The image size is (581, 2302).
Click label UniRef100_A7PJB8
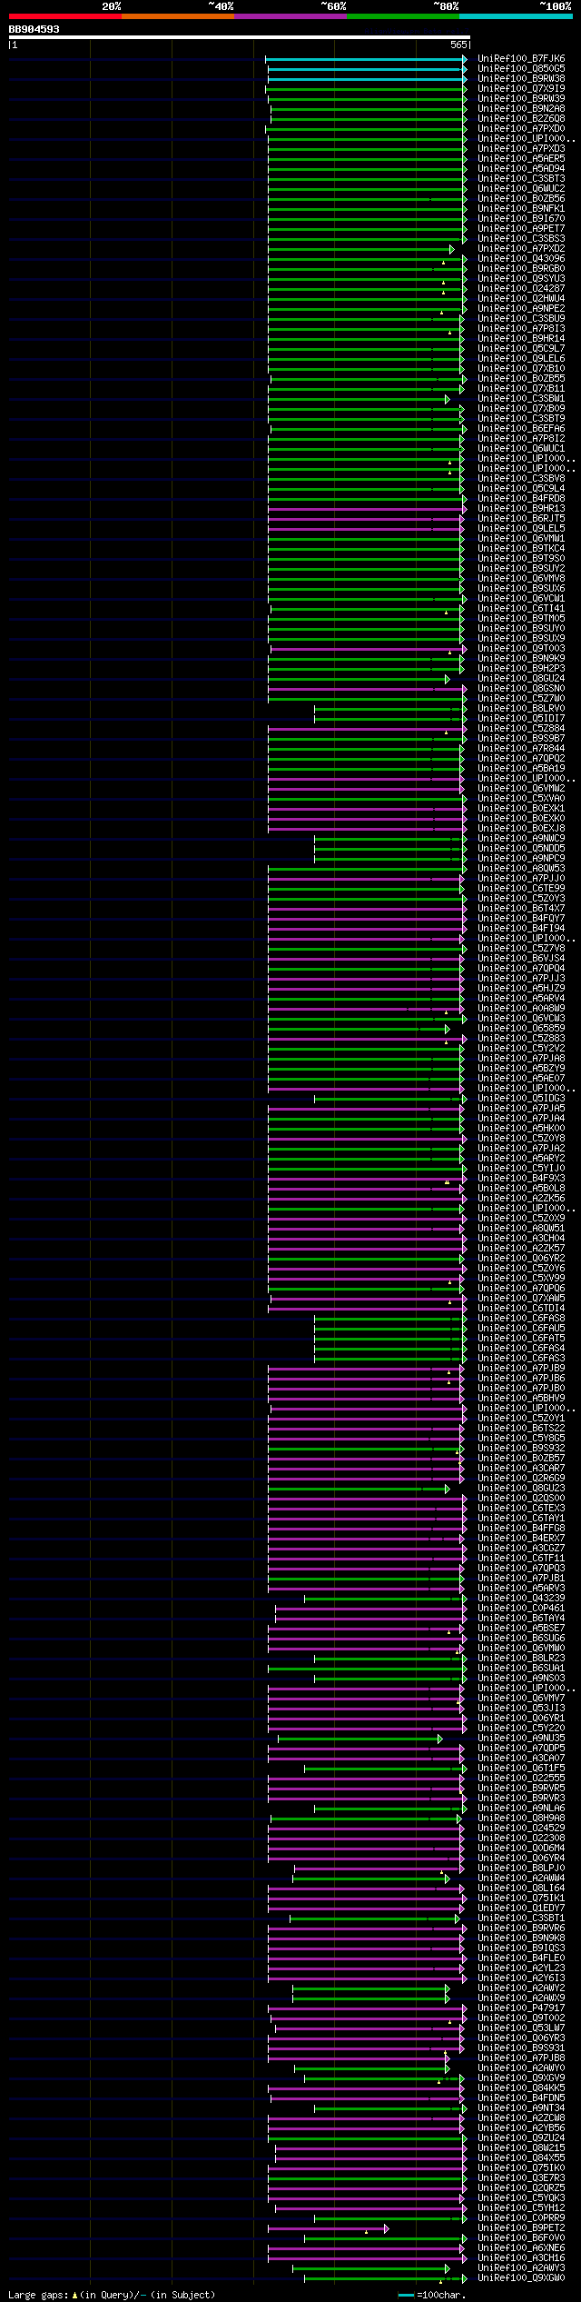[521, 2058]
